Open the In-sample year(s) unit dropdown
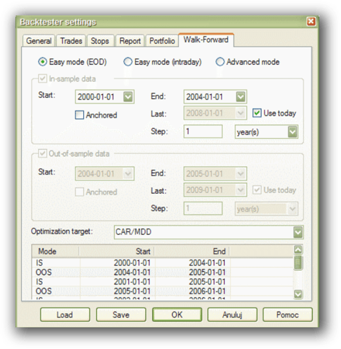 tap(293, 132)
